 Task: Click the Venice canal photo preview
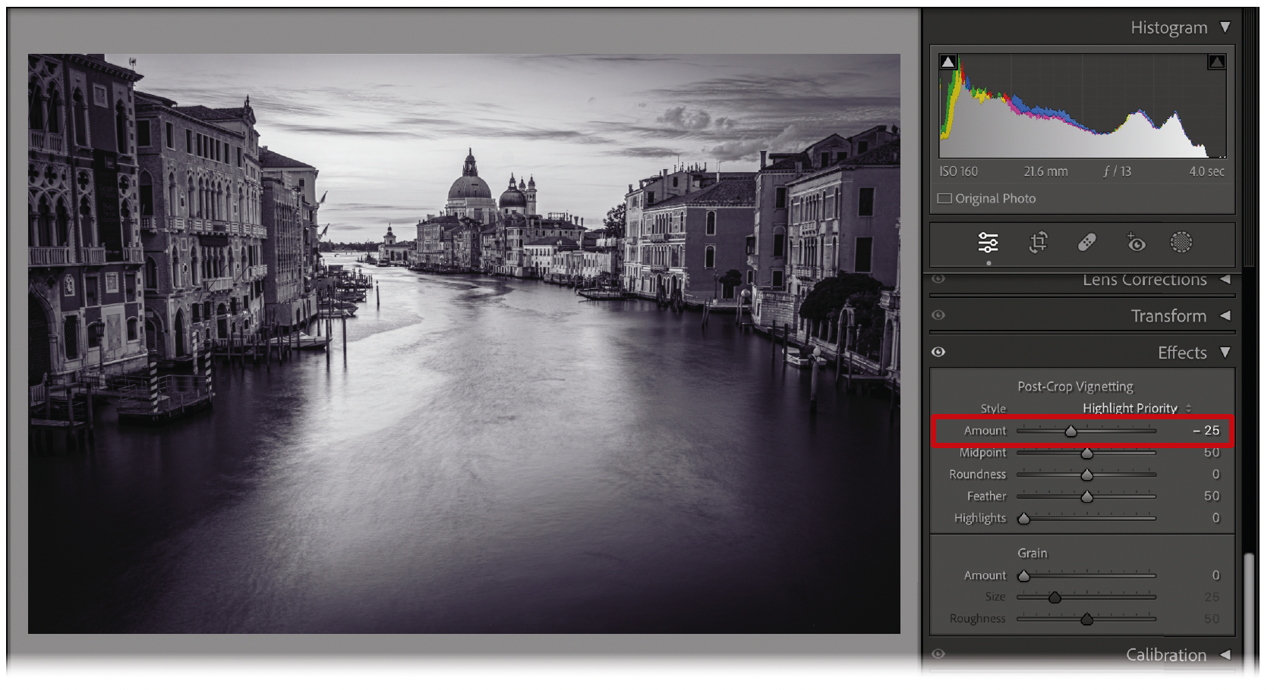coord(464,343)
